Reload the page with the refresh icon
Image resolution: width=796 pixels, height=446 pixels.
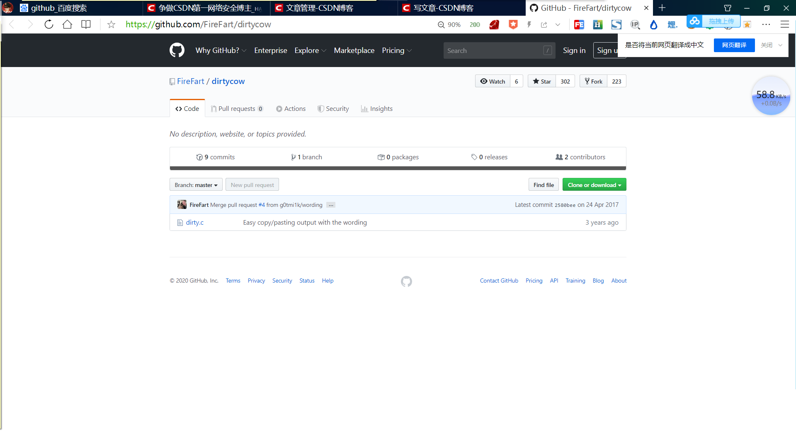pyautogui.click(x=49, y=24)
